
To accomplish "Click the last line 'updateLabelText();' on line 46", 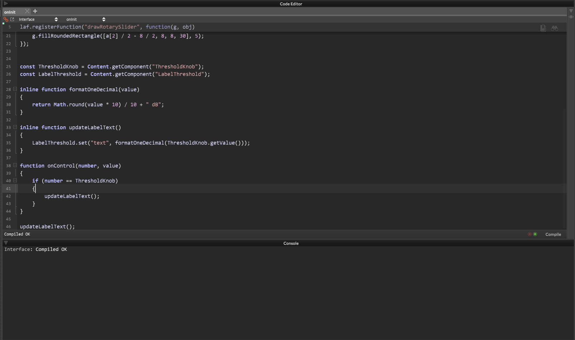I will 47,227.
